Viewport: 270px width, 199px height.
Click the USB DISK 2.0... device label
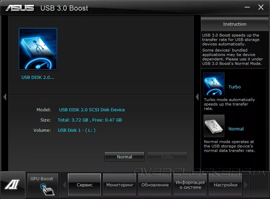[x=38, y=77]
